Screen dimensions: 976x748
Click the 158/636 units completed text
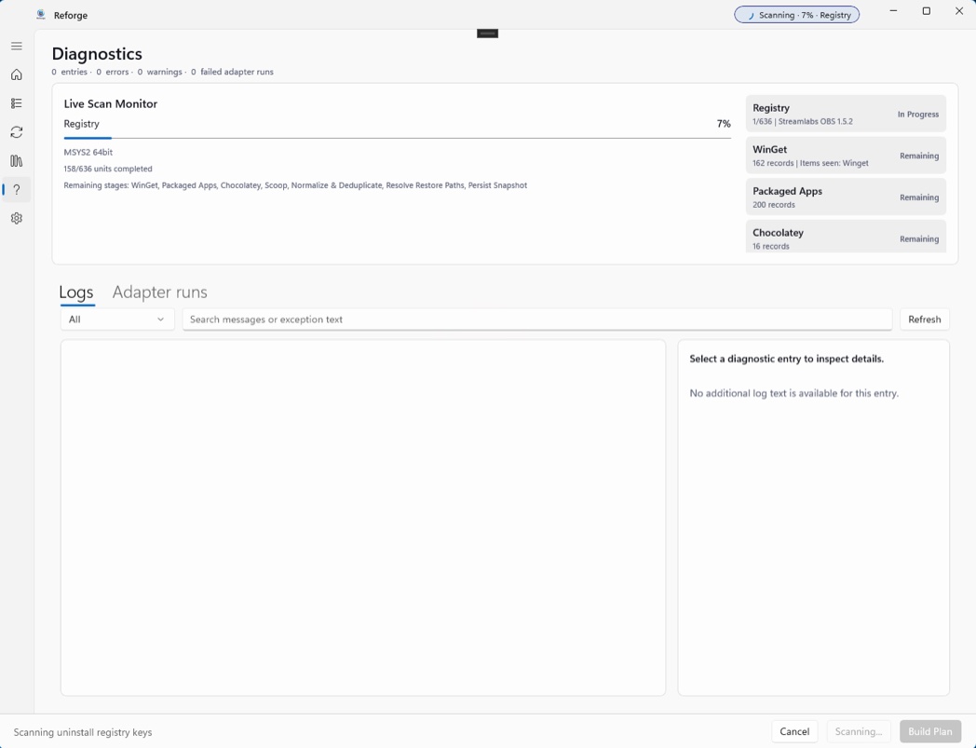click(108, 169)
